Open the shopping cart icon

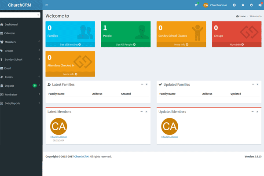coord(196,5)
